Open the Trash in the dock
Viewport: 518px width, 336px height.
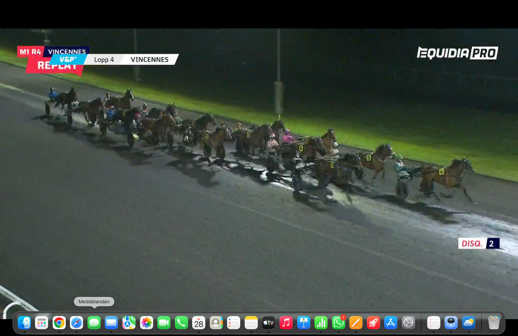click(x=493, y=322)
